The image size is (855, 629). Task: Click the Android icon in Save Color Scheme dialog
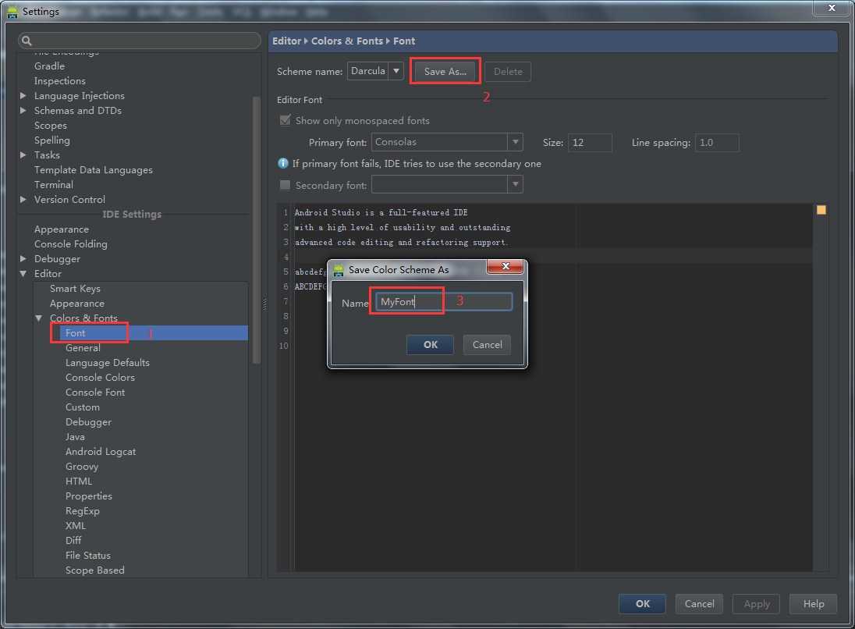tap(339, 269)
